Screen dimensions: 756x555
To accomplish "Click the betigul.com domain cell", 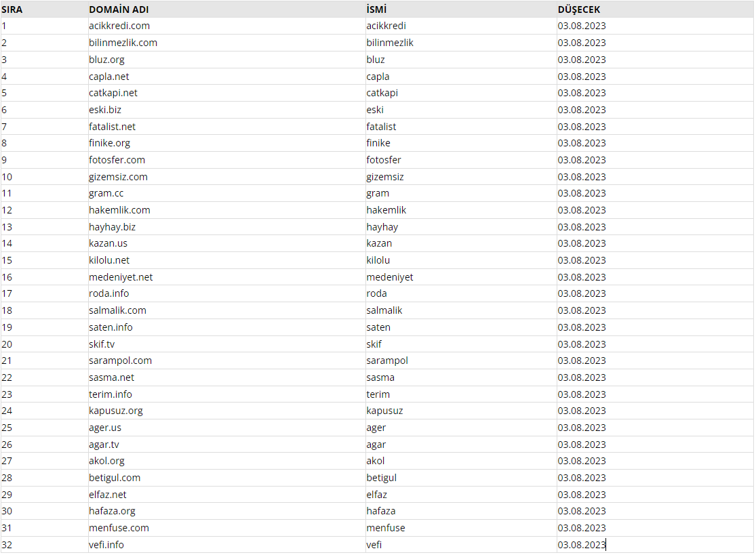I will click(226, 478).
